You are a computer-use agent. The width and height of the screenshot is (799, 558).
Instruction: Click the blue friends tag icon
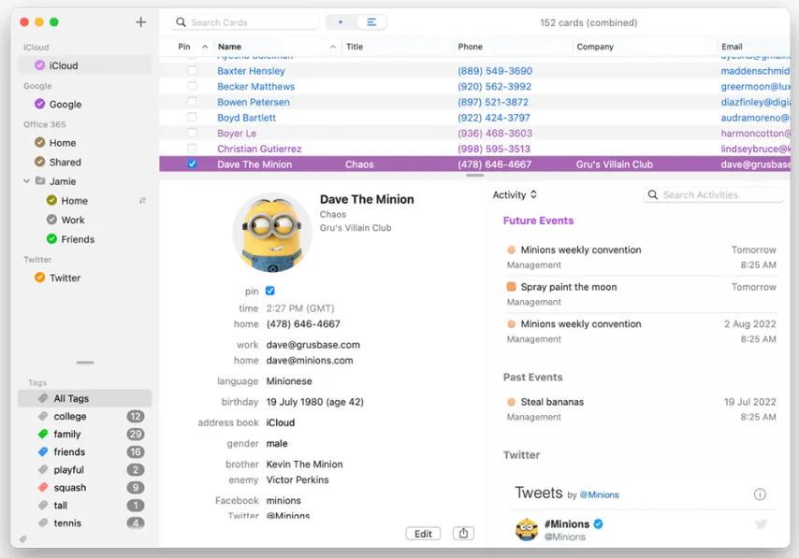(x=43, y=451)
